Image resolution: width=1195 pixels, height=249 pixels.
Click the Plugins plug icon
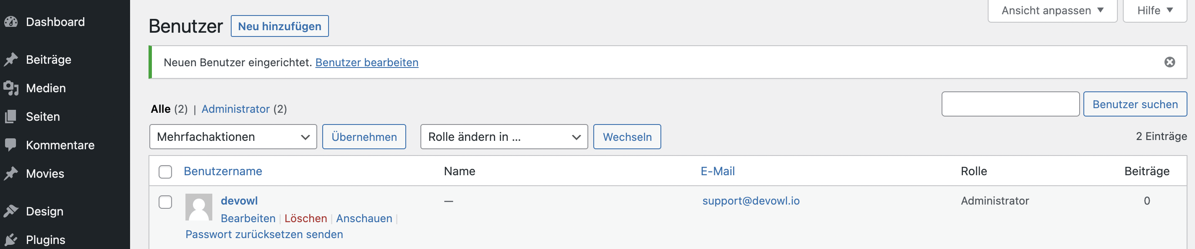tap(10, 239)
